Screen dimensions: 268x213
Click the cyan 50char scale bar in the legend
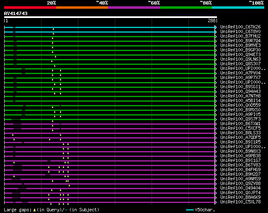(190, 209)
